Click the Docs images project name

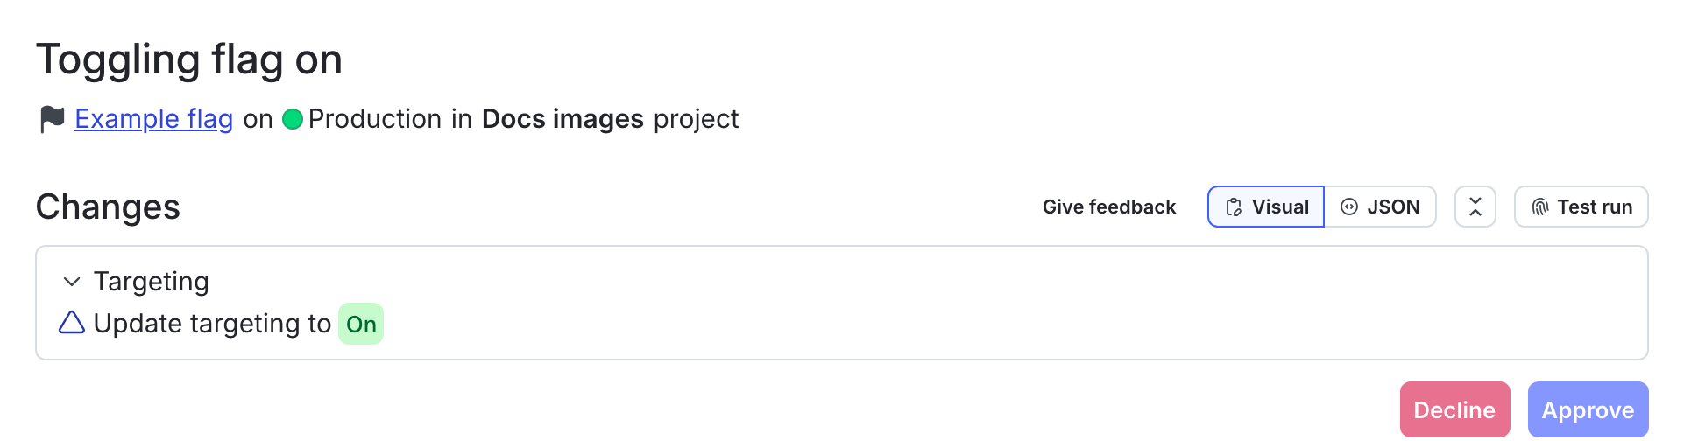(563, 119)
